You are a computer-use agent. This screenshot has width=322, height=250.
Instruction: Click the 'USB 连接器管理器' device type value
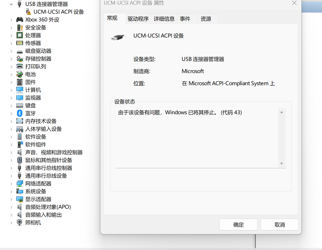pyautogui.click(x=203, y=59)
